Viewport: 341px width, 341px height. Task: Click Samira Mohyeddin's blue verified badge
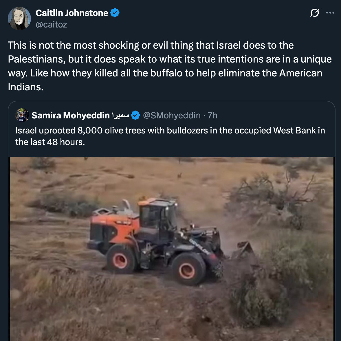pos(135,115)
